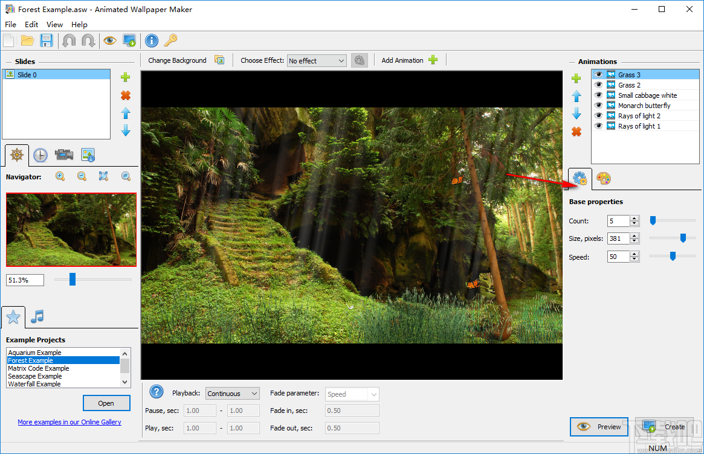Click the Undo arrow icon
Image resolution: width=704 pixels, height=454 pixels.
69,41
